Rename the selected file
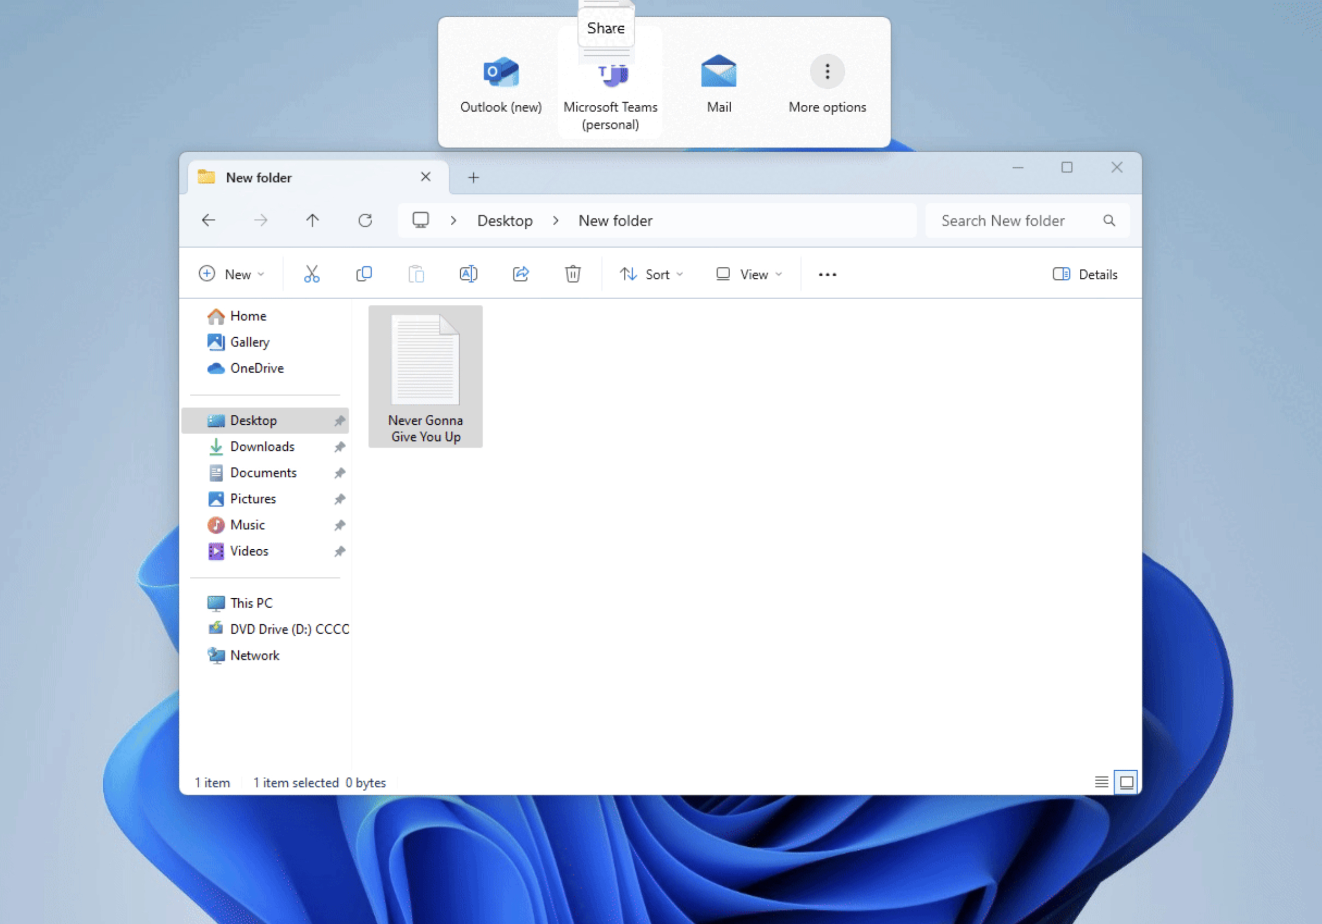Viewport: 1322px width, 924px height. 468,274
